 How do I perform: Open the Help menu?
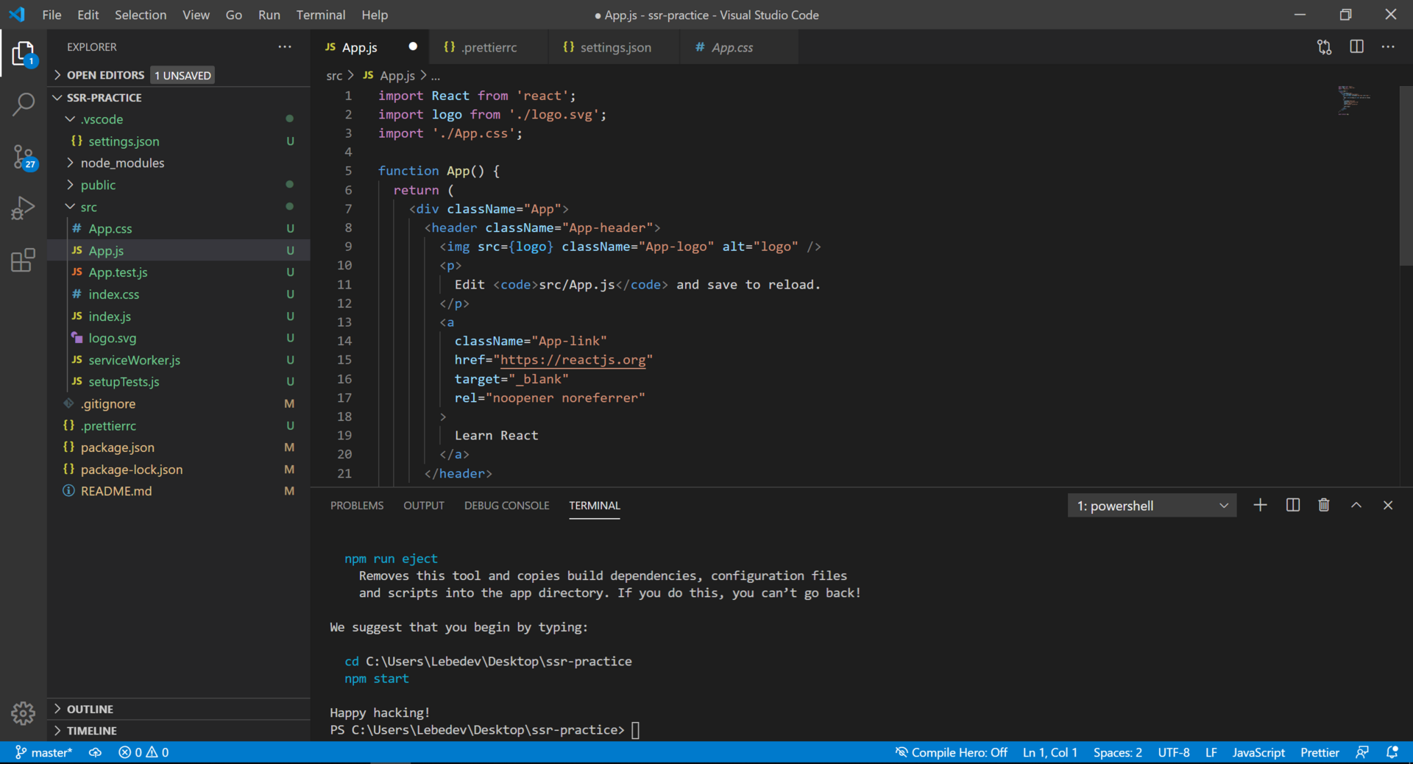click(x=375, y=15)
